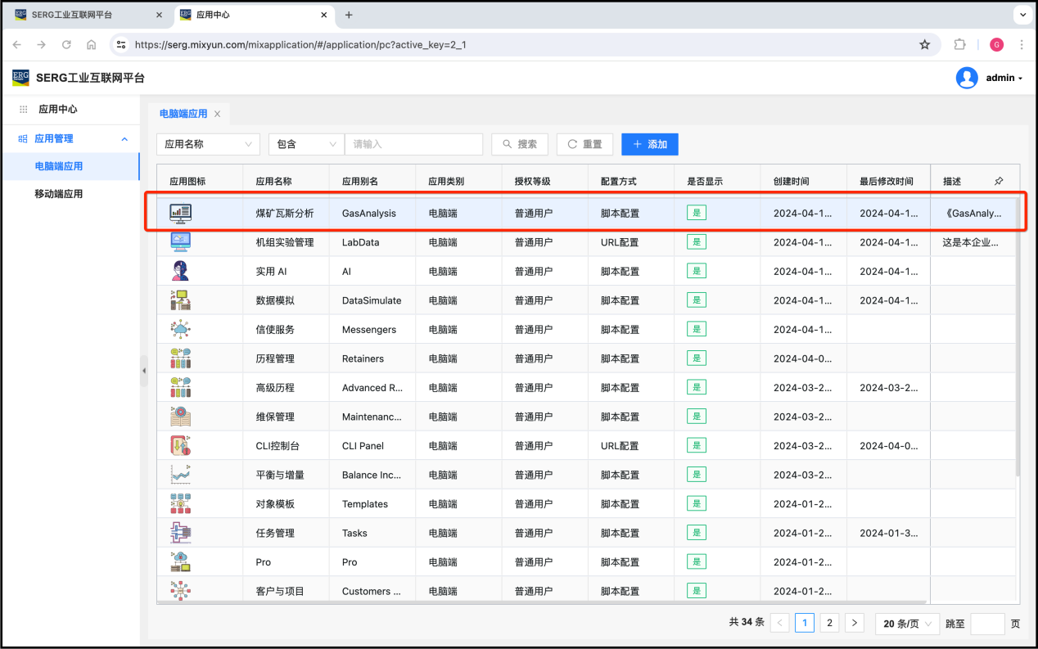Collapse the sidebar with the handle arrow
The height and width of the screenshot is (649, 1038).
[x=144, y=371]
